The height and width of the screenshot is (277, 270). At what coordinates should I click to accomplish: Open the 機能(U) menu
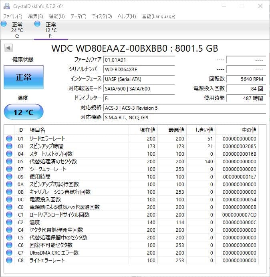click(57, 16)
